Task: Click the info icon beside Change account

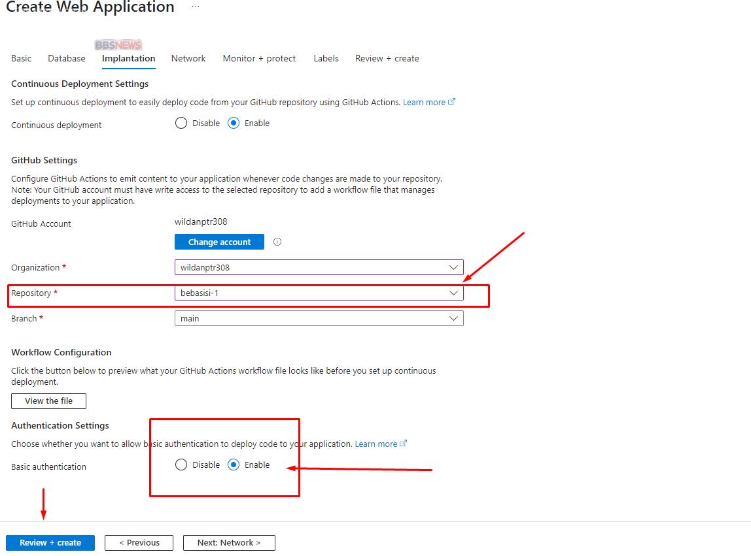Action: pos(277,242)
